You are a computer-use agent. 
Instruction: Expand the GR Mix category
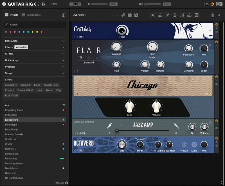tap(63, 54)
